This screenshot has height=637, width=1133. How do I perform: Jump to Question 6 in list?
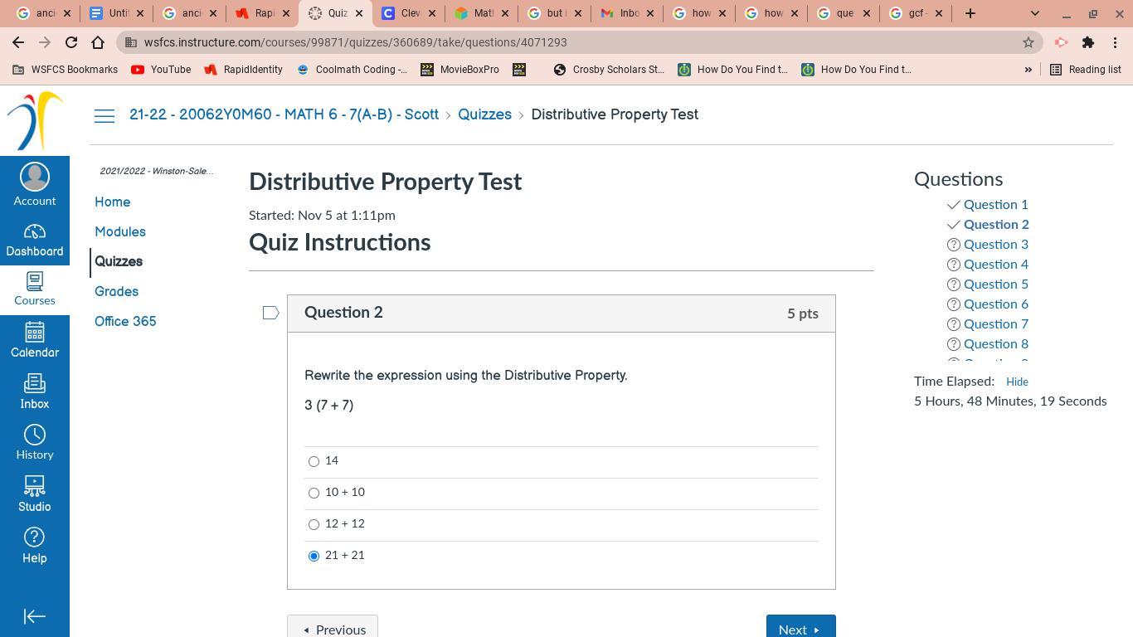pyautogui.click(x=996, y=304)
